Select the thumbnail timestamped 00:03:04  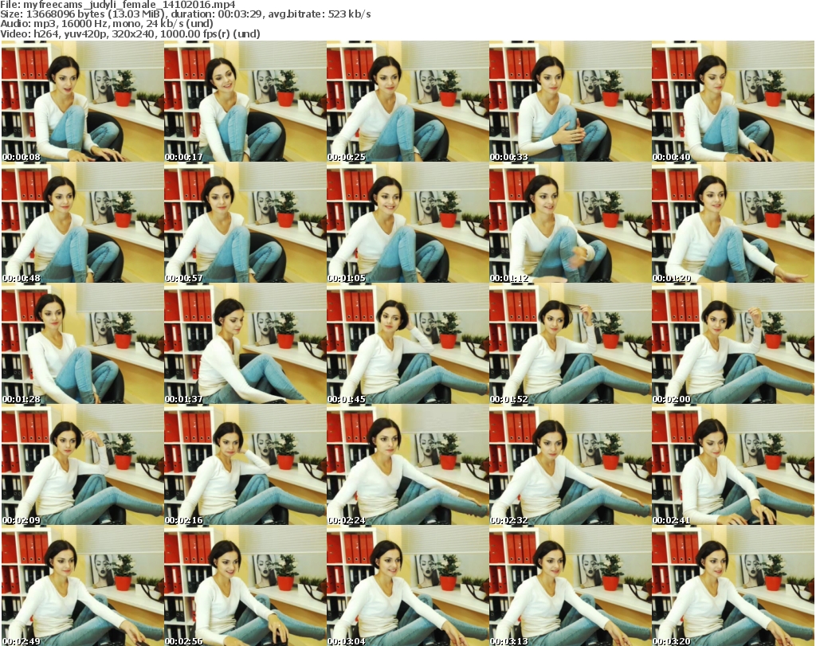click(407, 585)
